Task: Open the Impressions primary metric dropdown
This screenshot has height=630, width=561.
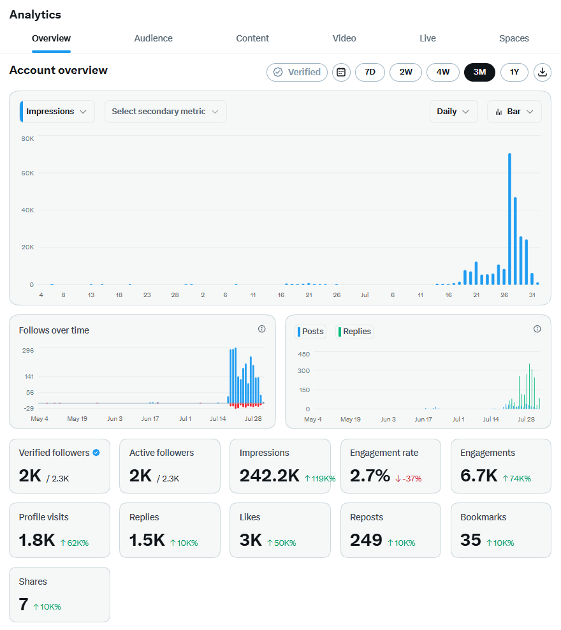Action: (57, 112)
